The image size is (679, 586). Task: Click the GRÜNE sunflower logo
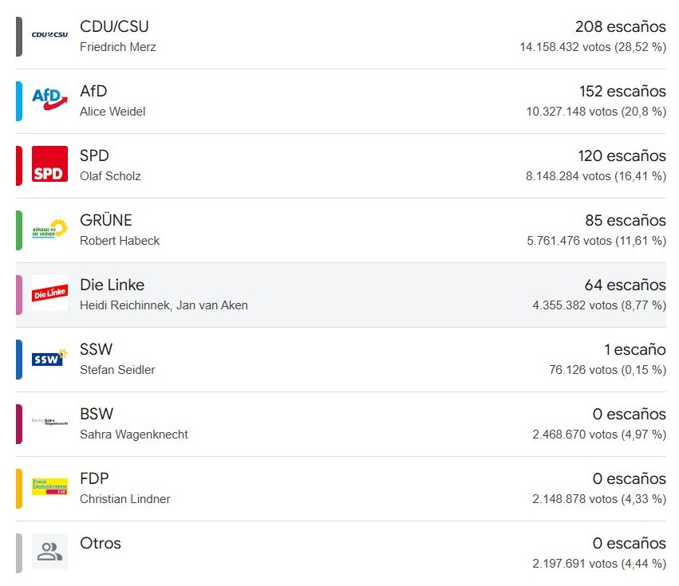coord(49,229)
